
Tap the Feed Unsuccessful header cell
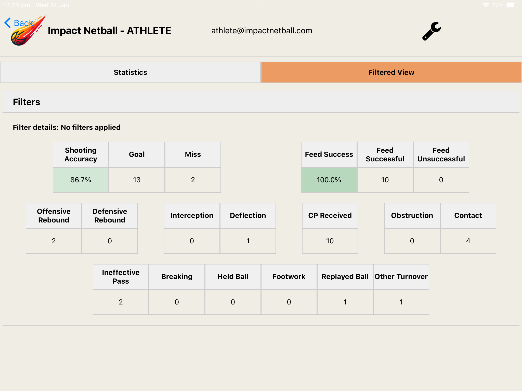coord(441,155)
